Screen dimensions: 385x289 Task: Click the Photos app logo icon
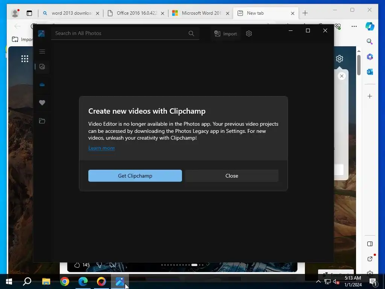(41, 33)
